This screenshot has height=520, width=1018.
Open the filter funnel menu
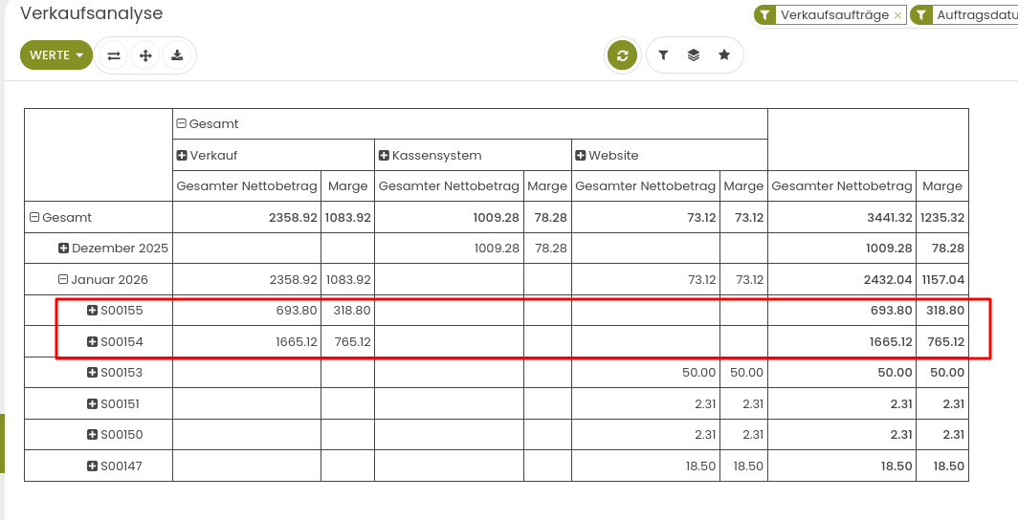point(663,55)
